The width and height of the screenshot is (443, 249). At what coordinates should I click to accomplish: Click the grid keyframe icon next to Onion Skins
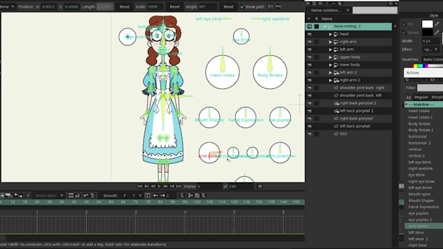click(71, 196)
